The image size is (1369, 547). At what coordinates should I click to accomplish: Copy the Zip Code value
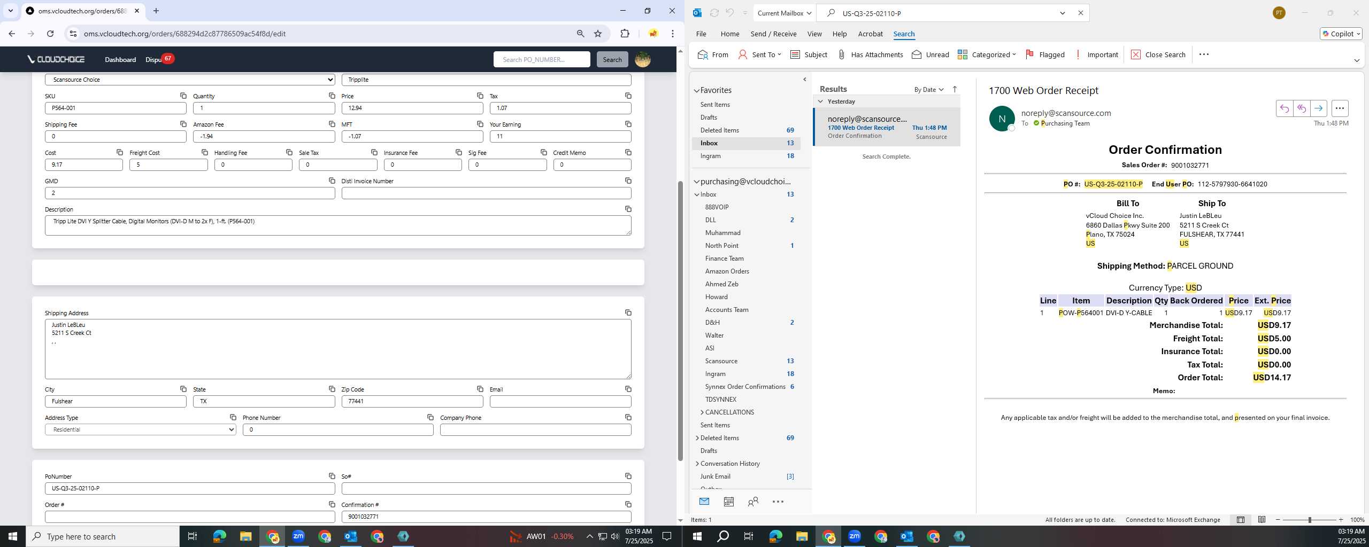pos(480,389)
